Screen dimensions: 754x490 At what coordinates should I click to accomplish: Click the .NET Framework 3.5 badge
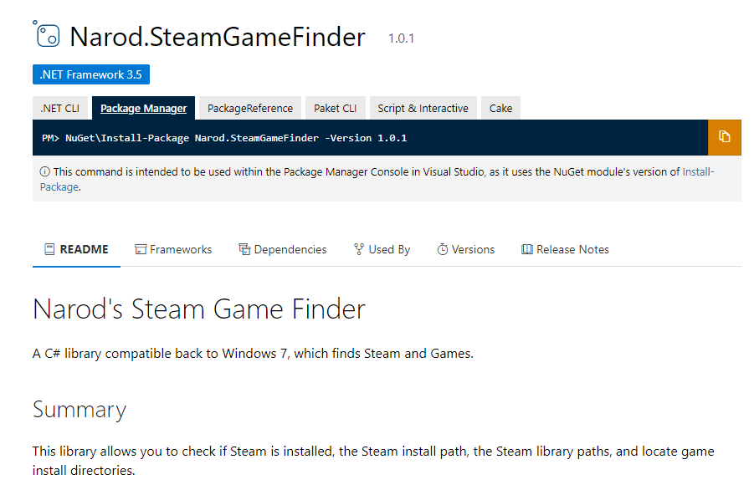(91, 74)
